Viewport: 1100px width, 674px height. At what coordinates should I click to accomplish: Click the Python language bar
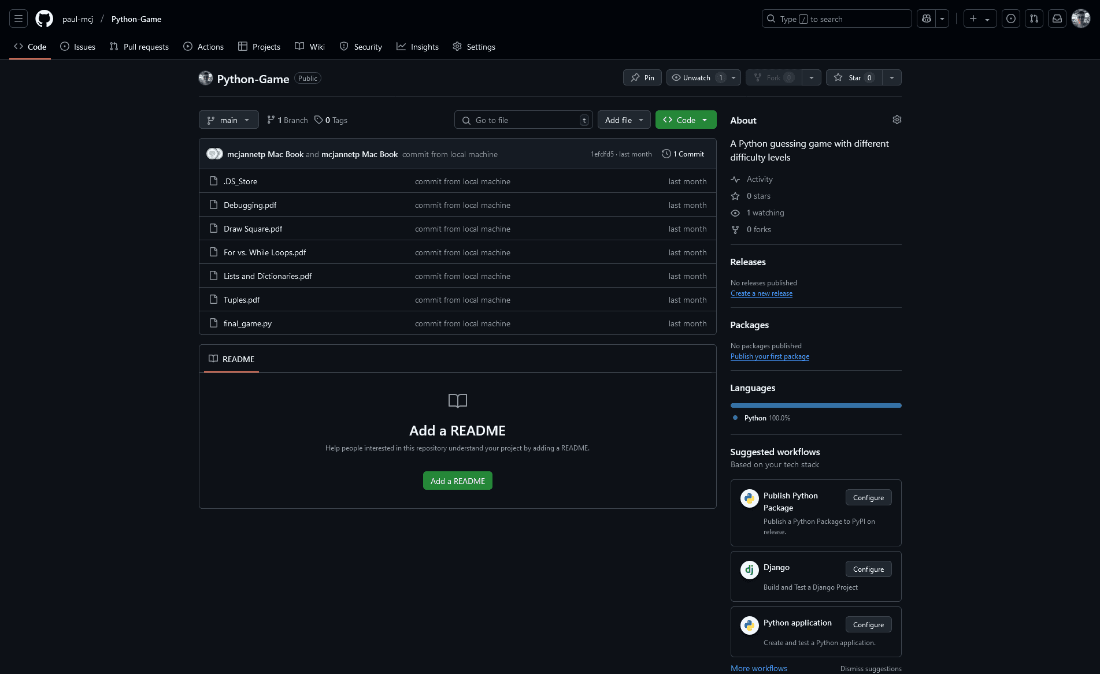tap(816, 405)
